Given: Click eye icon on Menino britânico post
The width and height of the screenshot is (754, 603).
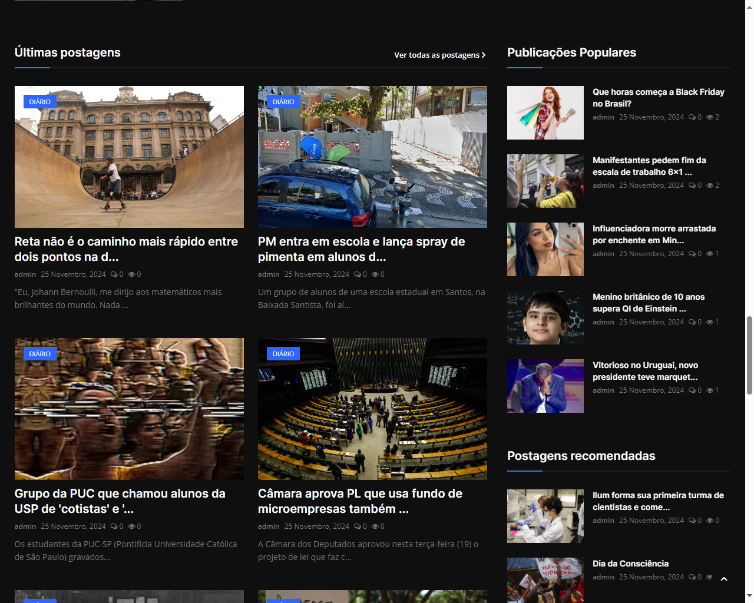Looking at the screenshot, I should point(710,322).
